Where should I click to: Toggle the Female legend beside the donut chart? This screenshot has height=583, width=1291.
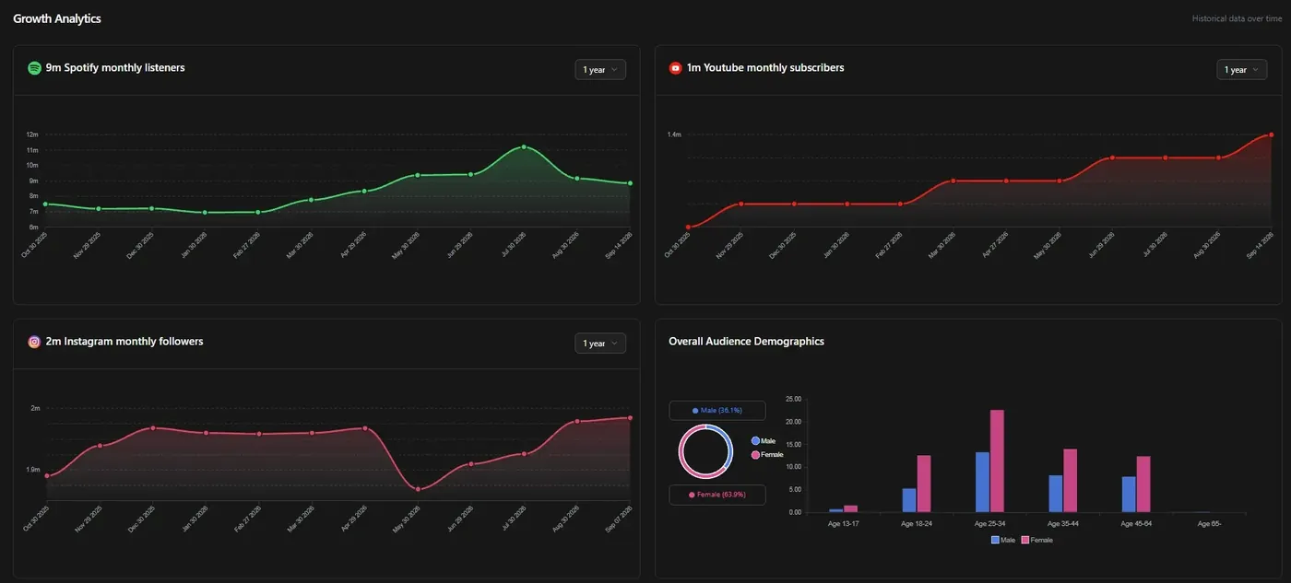click(767, 455)
